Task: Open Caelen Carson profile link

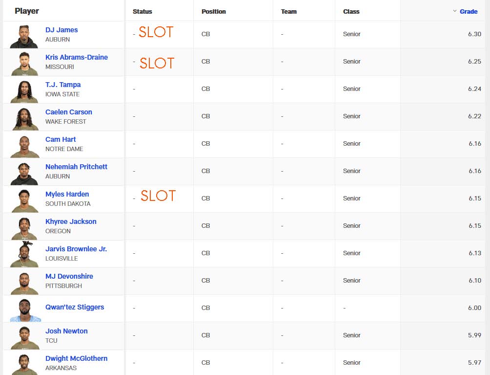Action: point(68,112)
